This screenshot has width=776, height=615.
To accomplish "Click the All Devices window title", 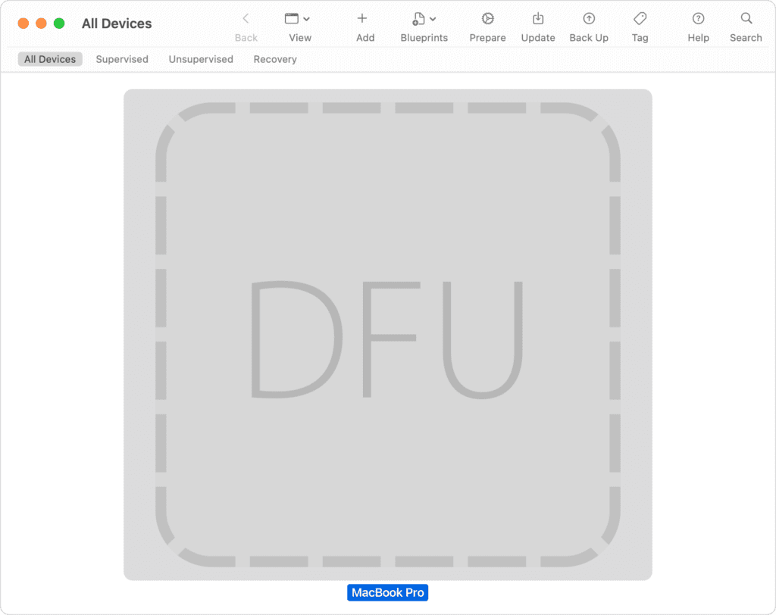I will [x=117, y=23].
